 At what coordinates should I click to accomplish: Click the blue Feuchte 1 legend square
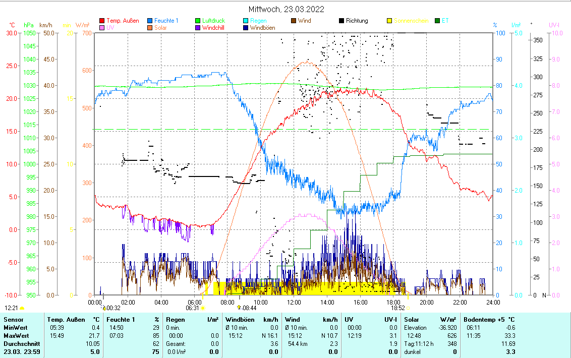150,21
